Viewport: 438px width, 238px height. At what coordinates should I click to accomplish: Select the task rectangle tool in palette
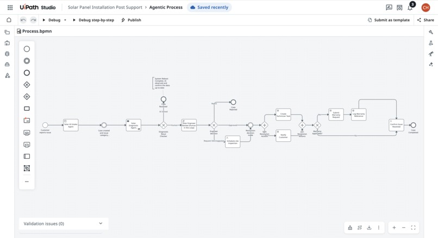pyautogui.click(x=27, y=108)
